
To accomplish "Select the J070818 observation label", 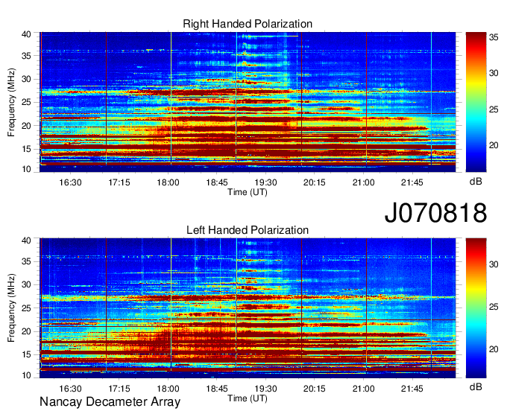I will click(x=435, y=213).
